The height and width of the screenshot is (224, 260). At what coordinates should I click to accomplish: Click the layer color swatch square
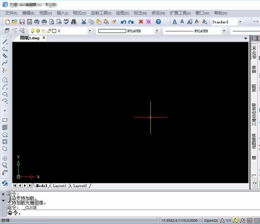54,31
